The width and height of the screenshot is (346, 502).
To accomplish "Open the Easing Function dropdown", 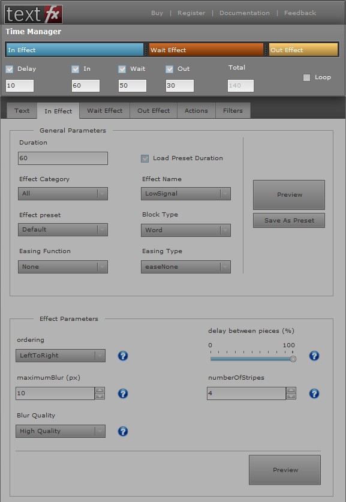I will (x=63, y=267).
